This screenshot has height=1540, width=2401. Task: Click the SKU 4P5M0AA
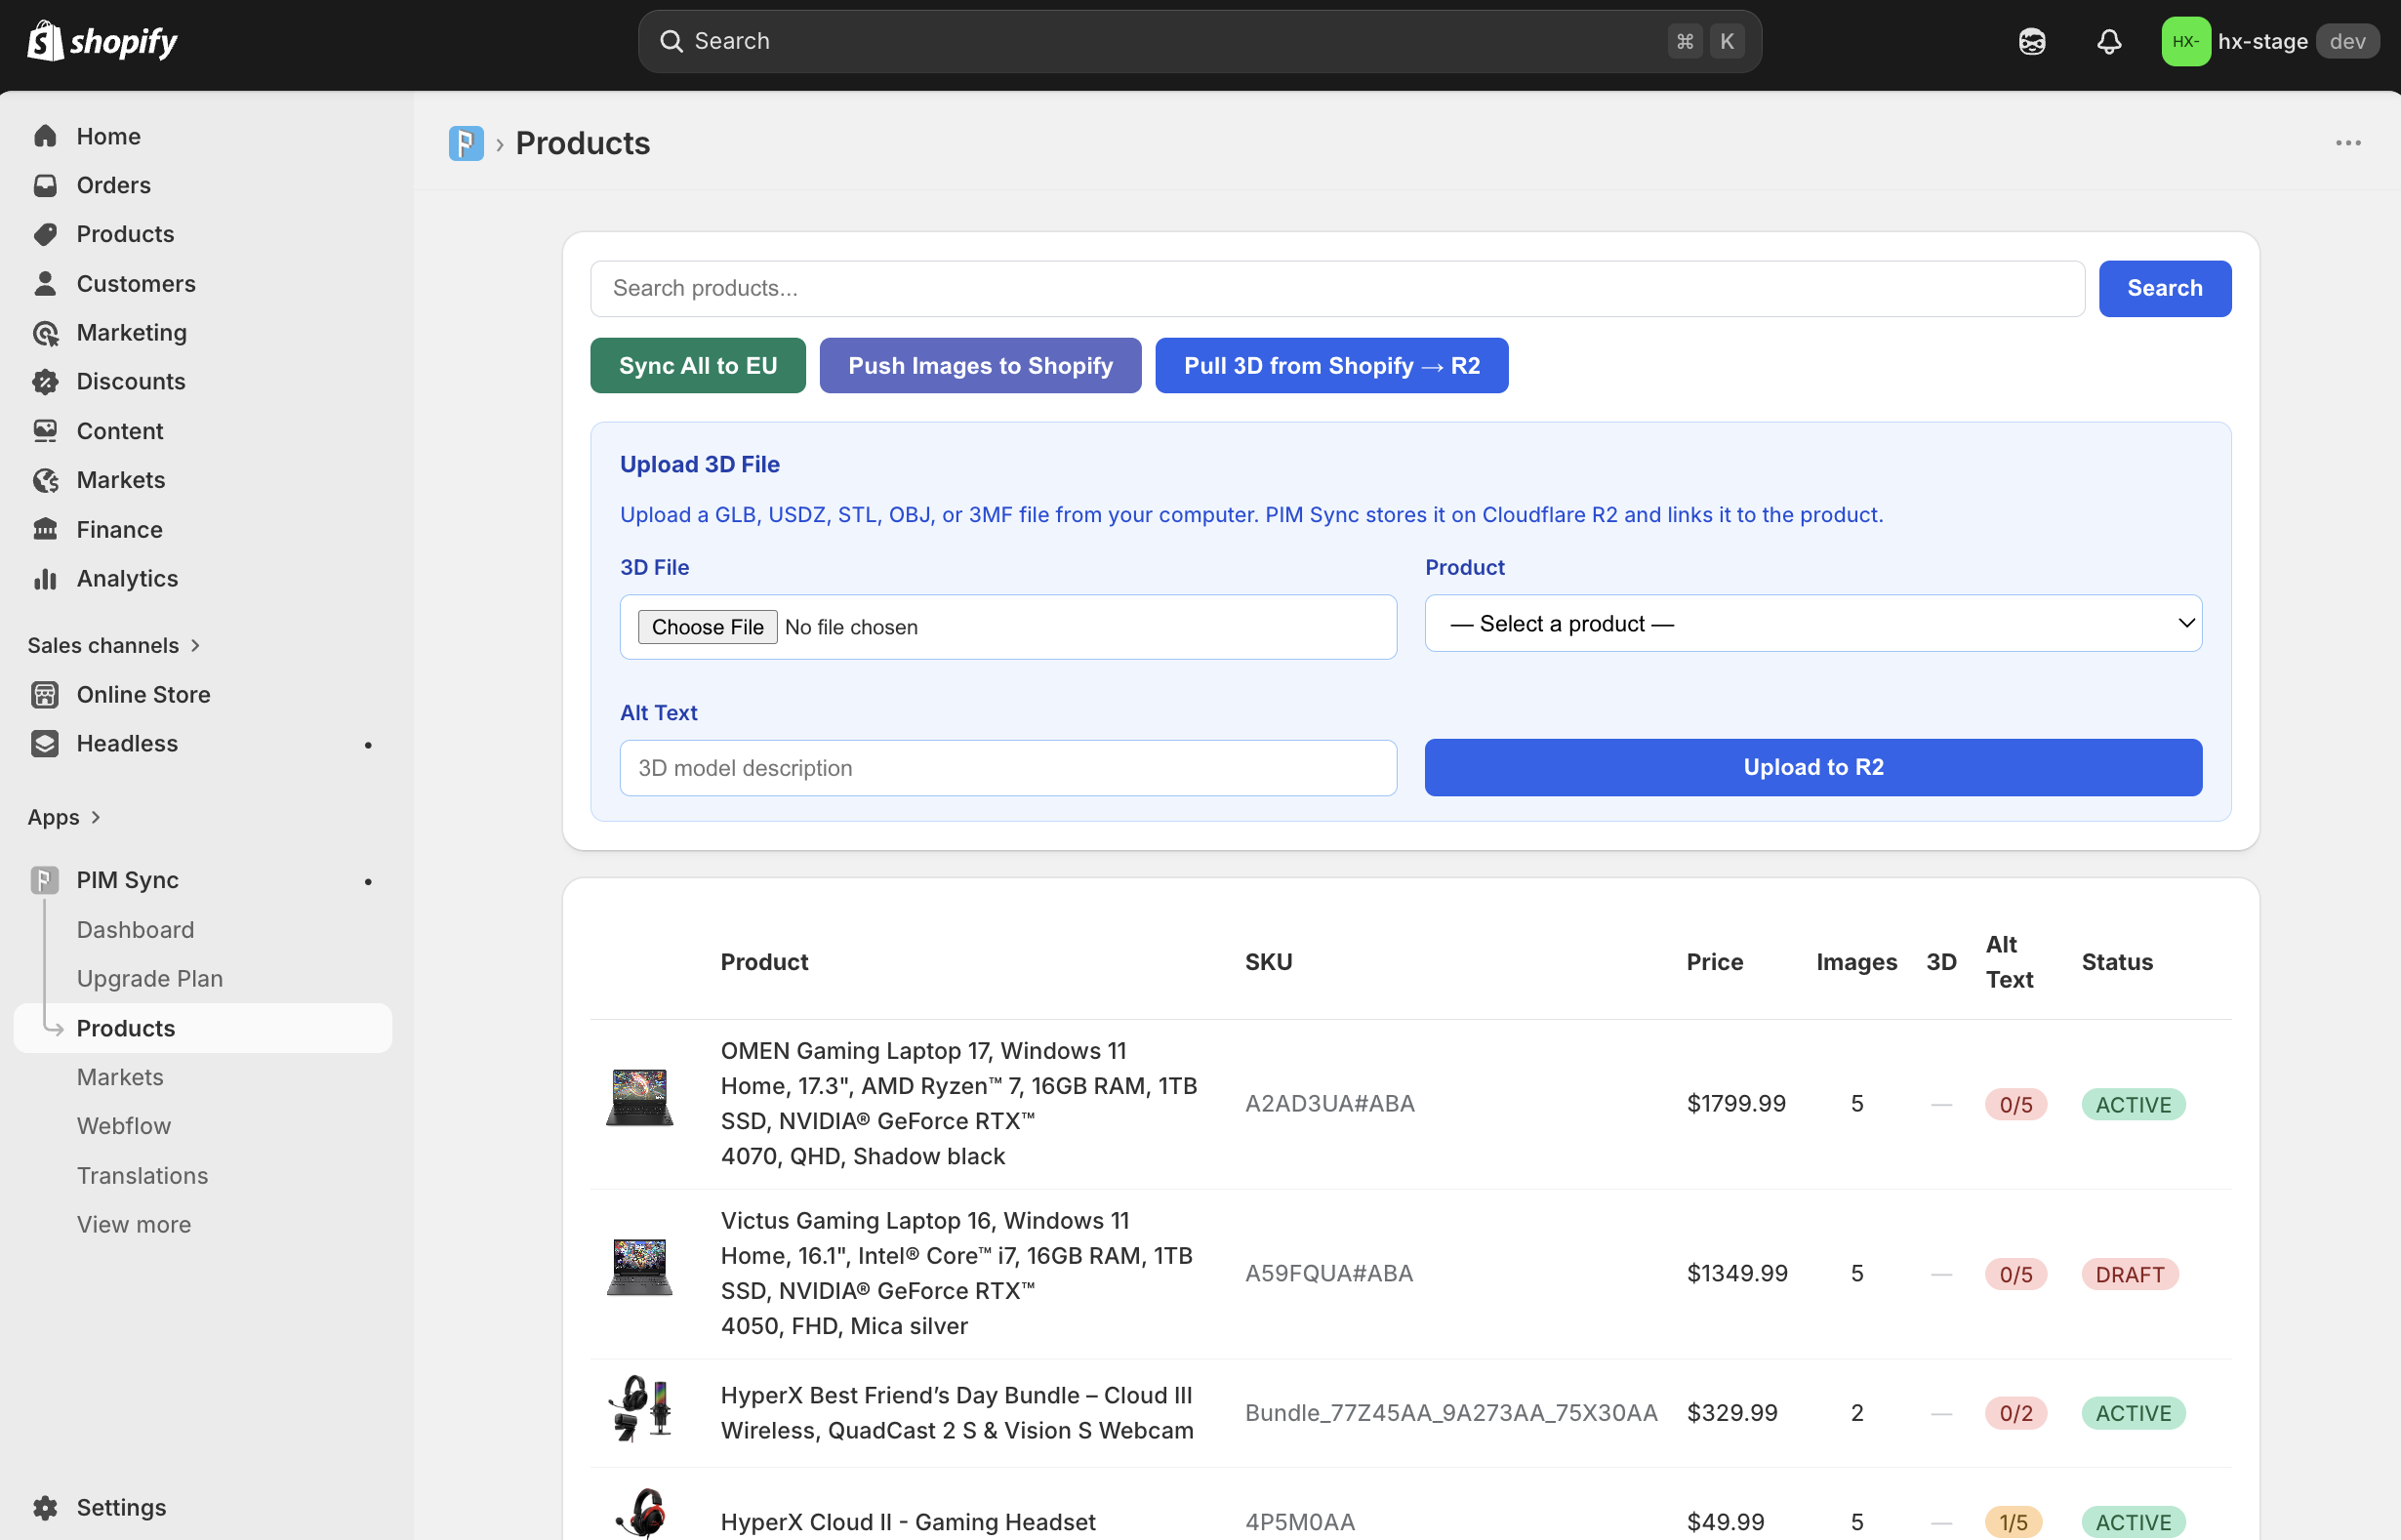[x=1300, y=1522]
